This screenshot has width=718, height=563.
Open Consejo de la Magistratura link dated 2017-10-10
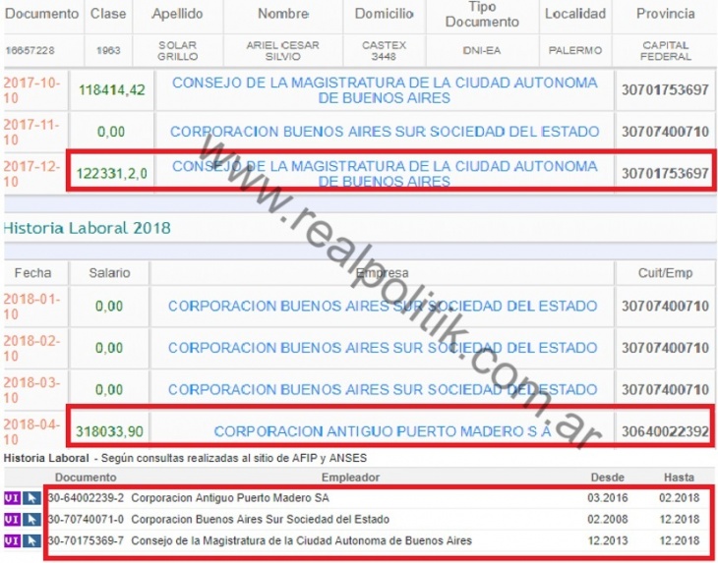tap(385, 90)
